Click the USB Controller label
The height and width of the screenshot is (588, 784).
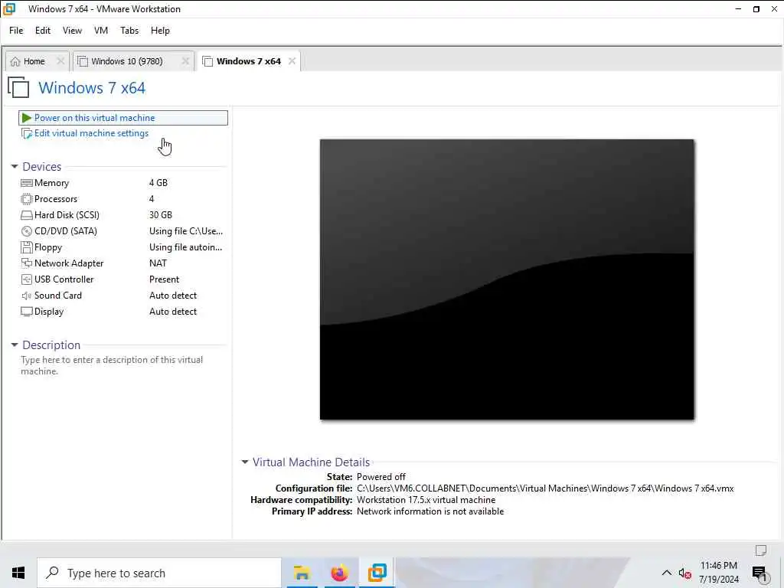64,279
